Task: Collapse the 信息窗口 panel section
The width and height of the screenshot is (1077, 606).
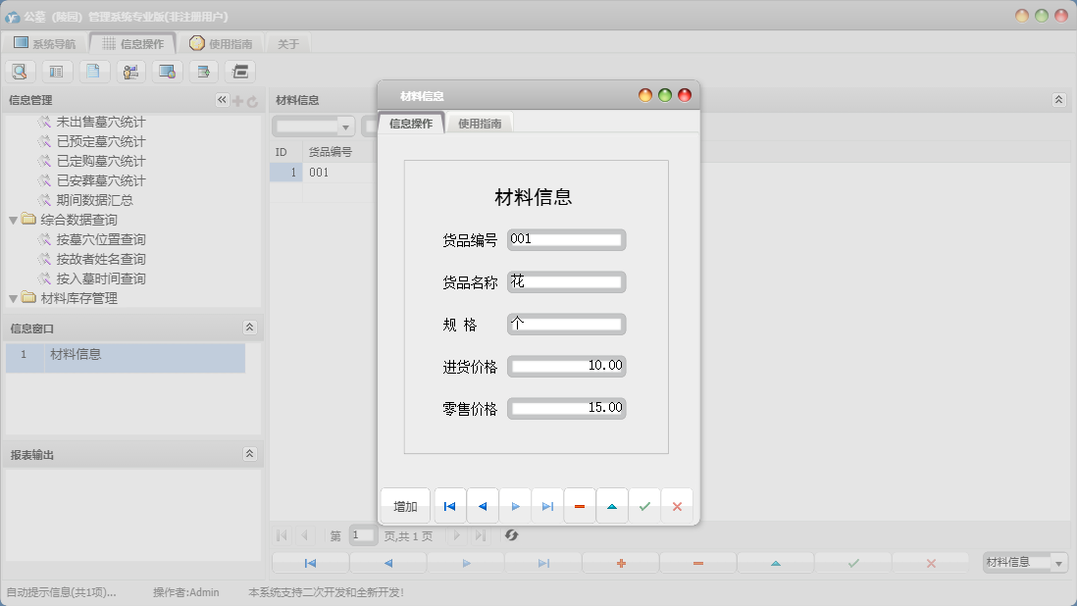Action: (x=249, y=328)
